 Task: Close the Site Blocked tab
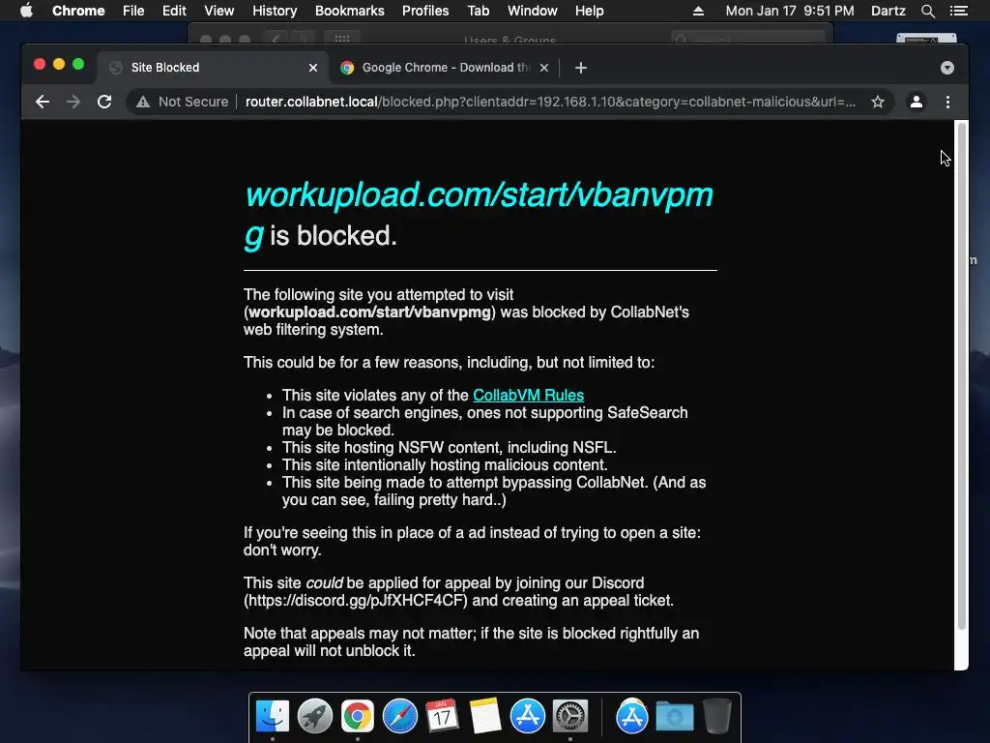click(x=313, y=68)
